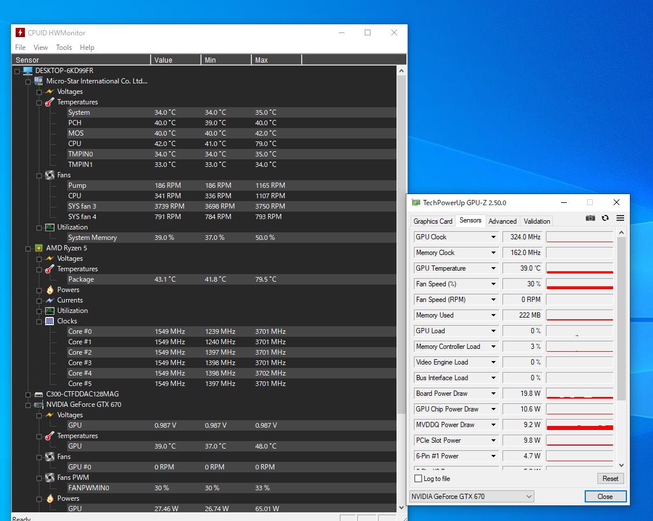Click the fan icon beside GTX 670 Fans
The width and height of the screenshot is (653, 521).
click(50, 457)
